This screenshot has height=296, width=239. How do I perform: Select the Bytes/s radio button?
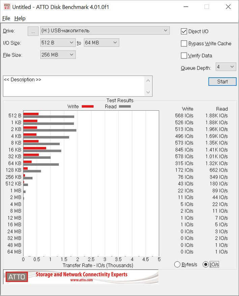click(x=177, y=265)
